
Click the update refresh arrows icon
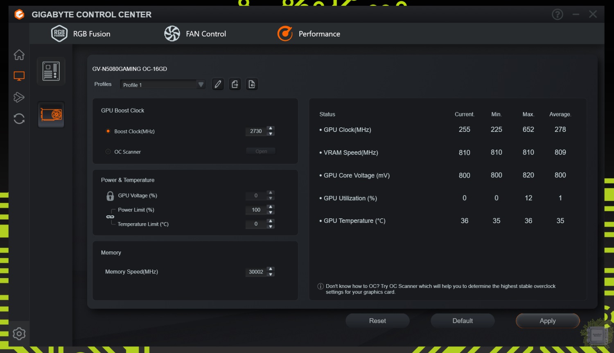point(19,119)
